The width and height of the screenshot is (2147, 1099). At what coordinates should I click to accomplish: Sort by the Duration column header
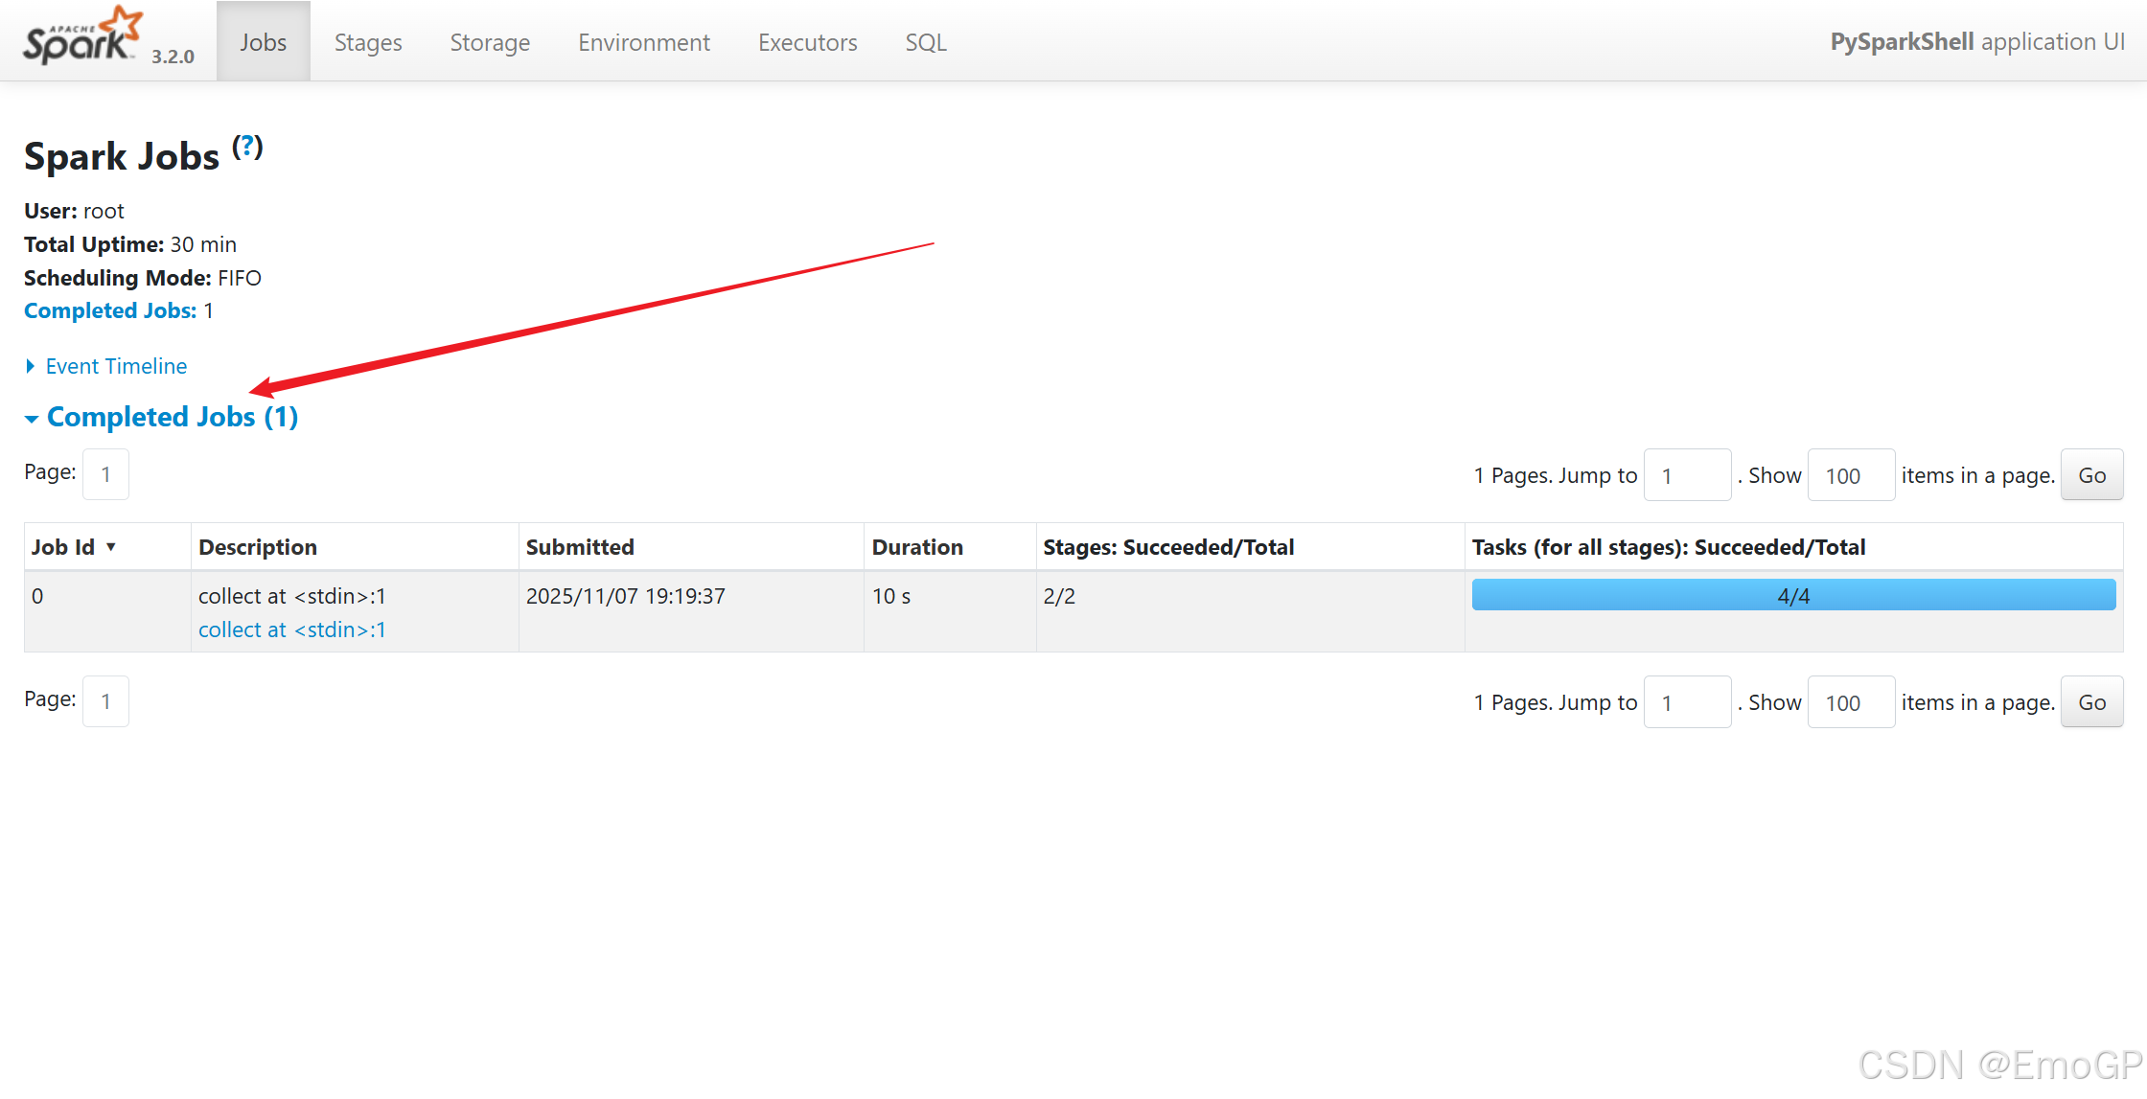(x=917, y=547)
